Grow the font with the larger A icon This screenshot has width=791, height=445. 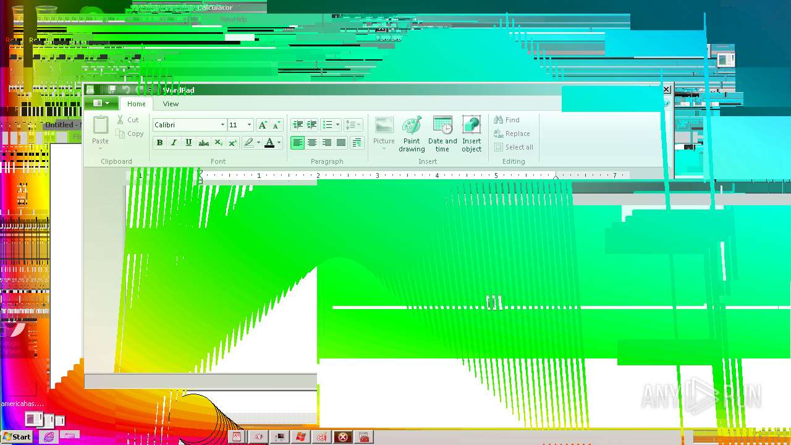263,125
